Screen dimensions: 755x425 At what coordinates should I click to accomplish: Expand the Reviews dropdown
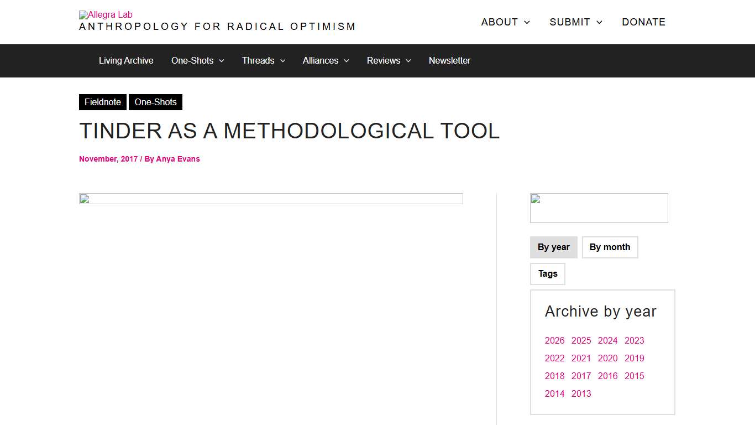[389, 61]
